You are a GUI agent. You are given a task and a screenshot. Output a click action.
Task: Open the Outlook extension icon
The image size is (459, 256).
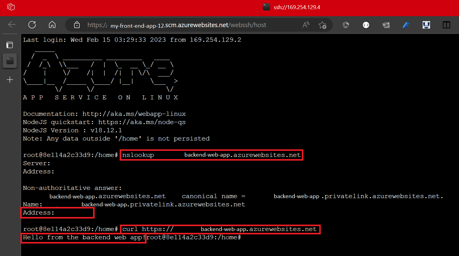click(386, 25)
